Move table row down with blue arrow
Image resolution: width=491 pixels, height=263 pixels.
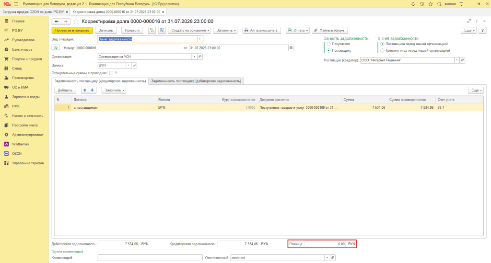pos(93,90)
